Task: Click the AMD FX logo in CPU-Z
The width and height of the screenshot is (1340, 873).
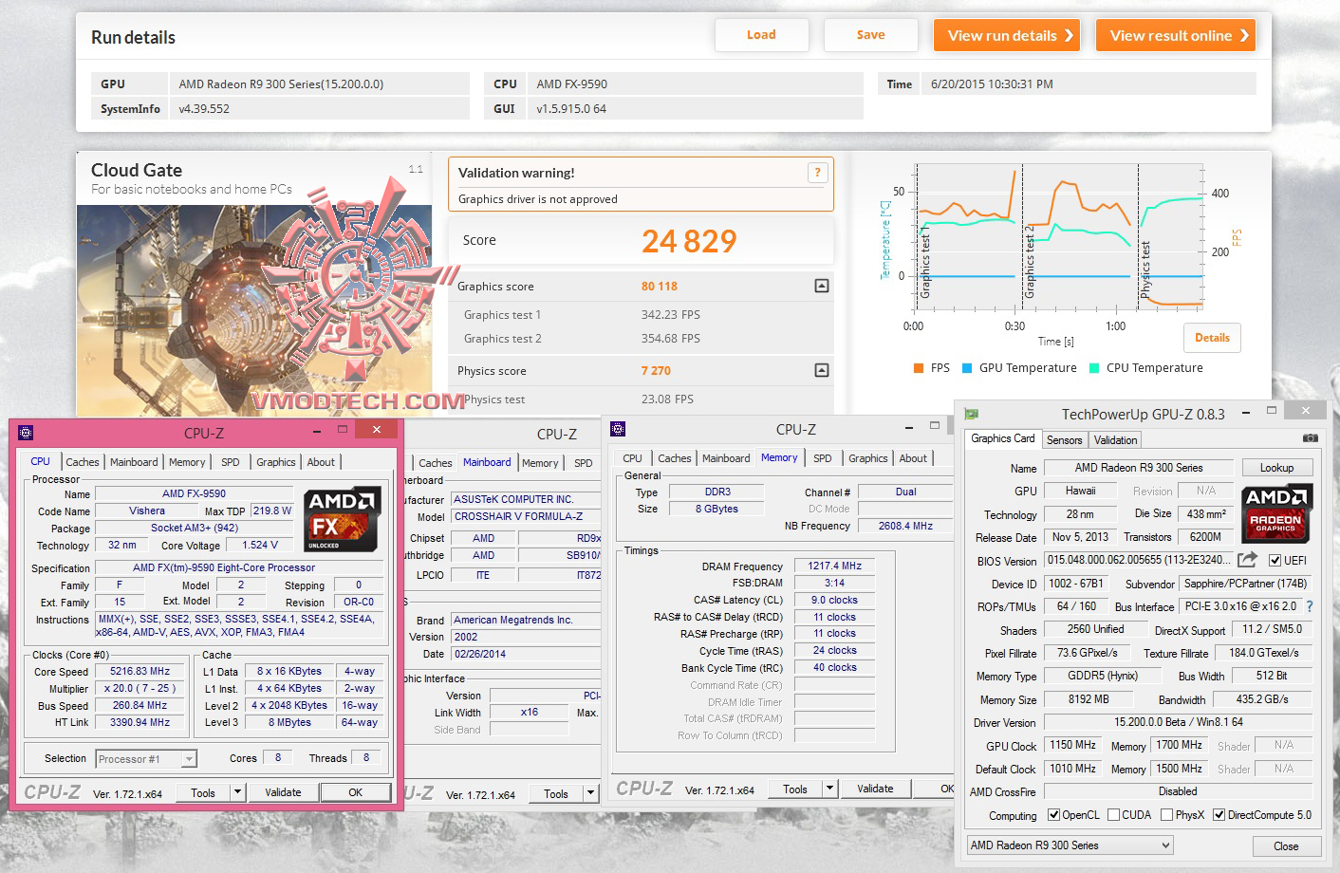Action: coord(343,519)
